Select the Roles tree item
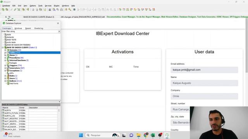Image resolution: width=248 pixels, height=139 pixels. (13, 76)
